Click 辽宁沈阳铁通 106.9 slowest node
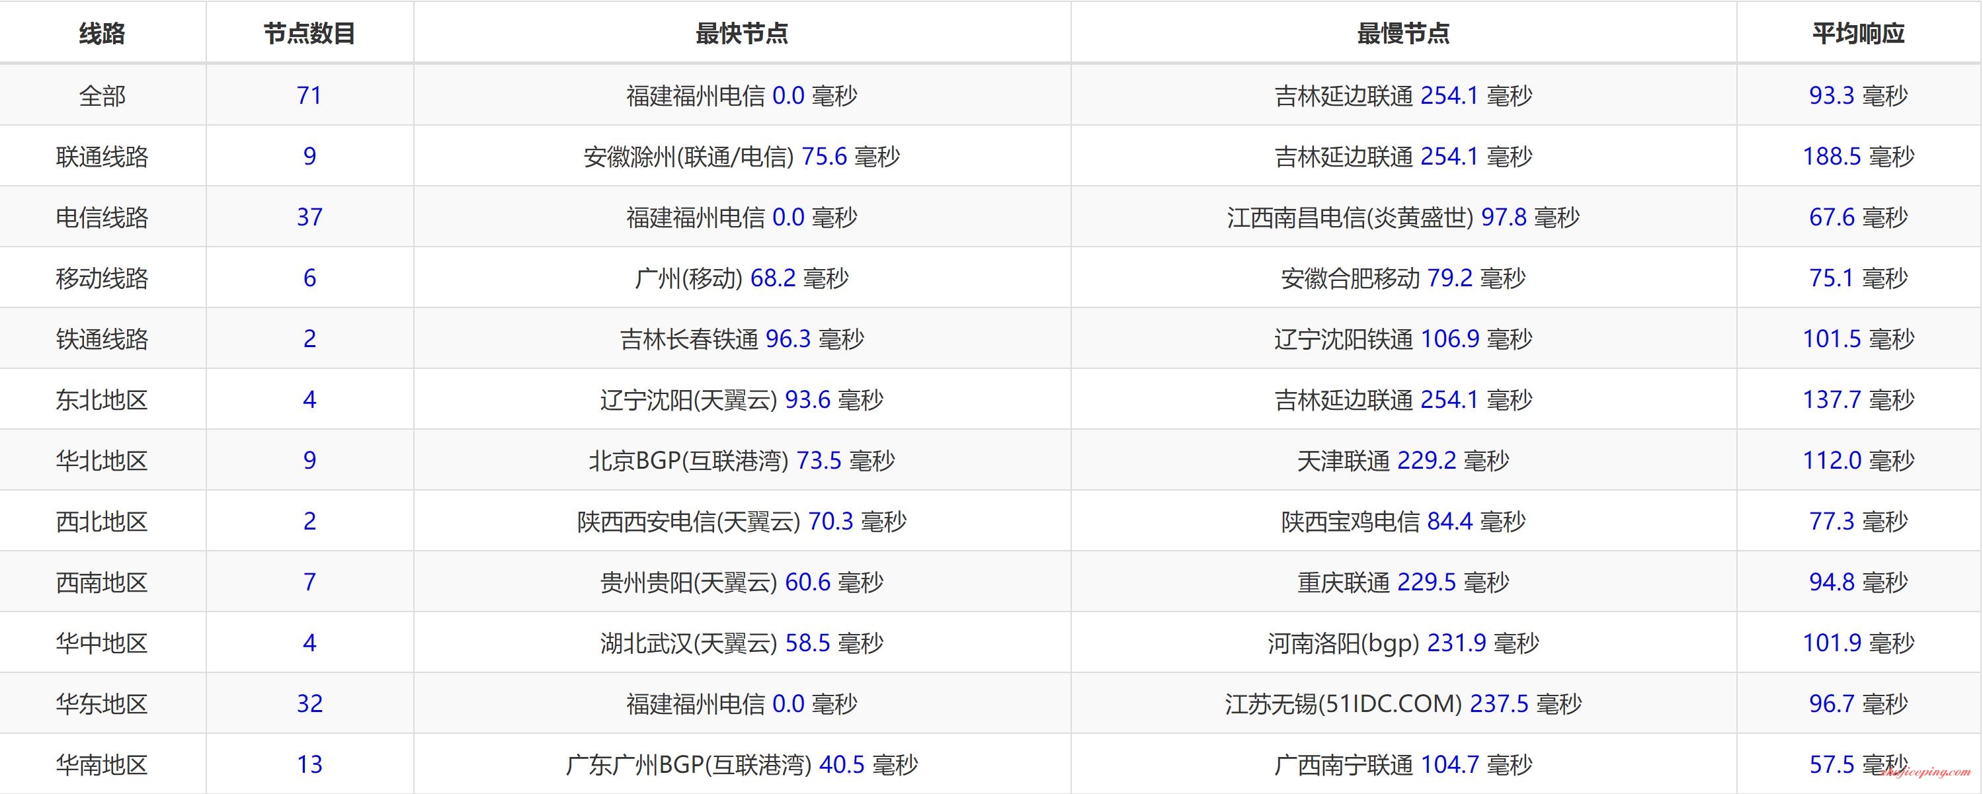 [1402, 338]
